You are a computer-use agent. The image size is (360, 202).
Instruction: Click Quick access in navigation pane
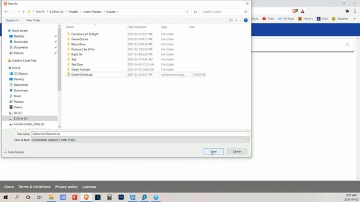point(20,30)
